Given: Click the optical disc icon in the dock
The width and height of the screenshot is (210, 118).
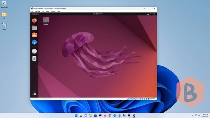Looking at the screenshot, I should click(x=34, y=51).
